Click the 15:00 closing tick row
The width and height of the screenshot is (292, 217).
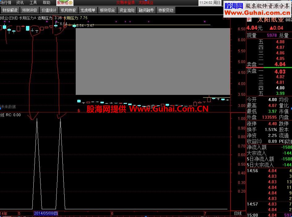pos(269,215)
